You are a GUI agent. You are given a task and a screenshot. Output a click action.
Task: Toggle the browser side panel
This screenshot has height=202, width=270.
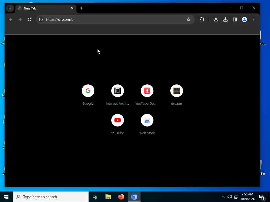[x=235, y=19]
